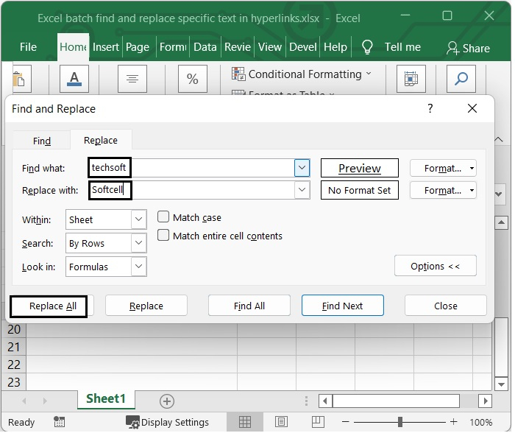Click the Alignment group icon
Image resolution: width=515 pixels, height=433 pixels.
click(132, 79)
